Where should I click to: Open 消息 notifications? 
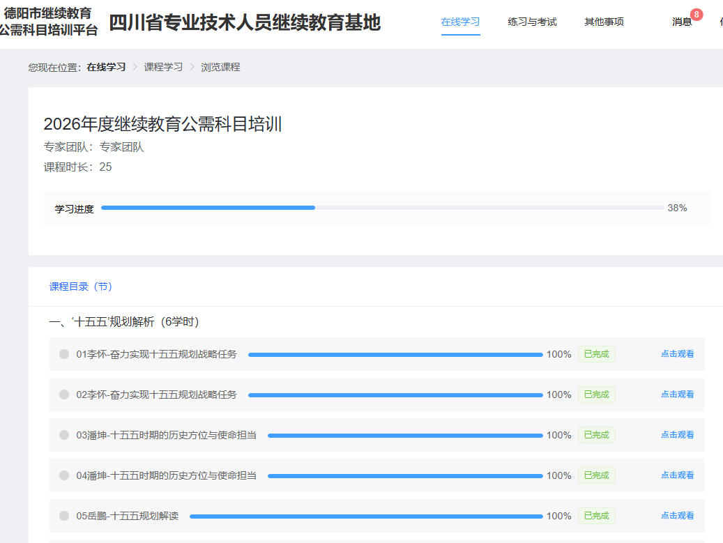click(x=682, y=22)
